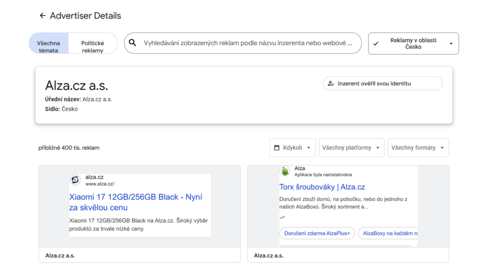
Task: Click the Doručení zdarma AlzaPlus+ chip
Action: pyautogui.click(x=317, y=233)
